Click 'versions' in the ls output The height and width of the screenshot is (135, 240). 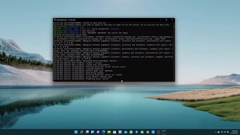coord(115,29)
